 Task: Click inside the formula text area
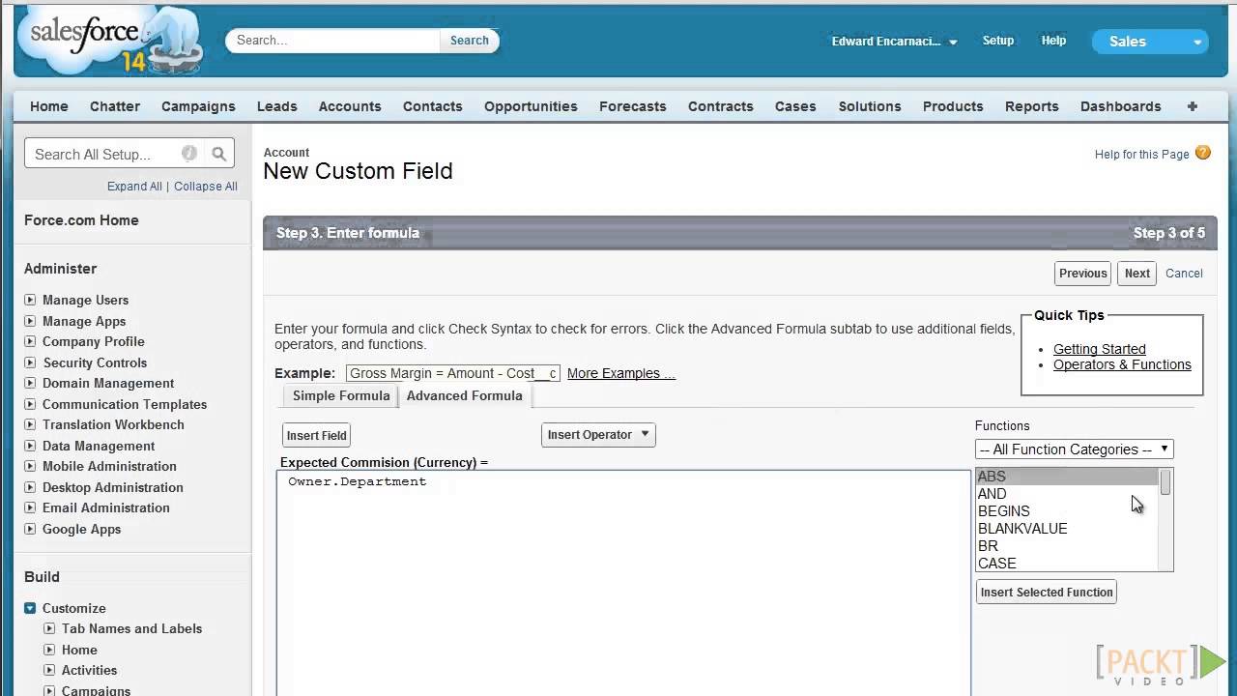(x=623, y=580)
